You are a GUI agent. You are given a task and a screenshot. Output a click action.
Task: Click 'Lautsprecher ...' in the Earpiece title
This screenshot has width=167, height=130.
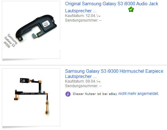pos(81,76)
